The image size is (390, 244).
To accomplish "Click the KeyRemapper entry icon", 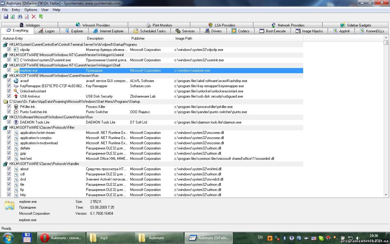I will [16, 86].
